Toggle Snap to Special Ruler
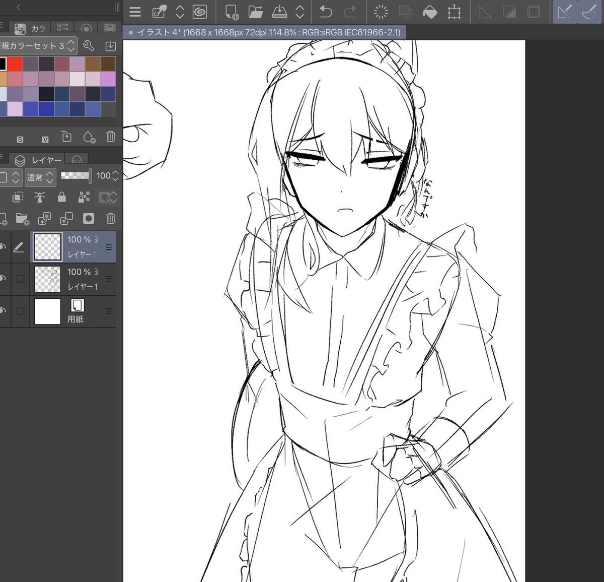 [589, 12]
